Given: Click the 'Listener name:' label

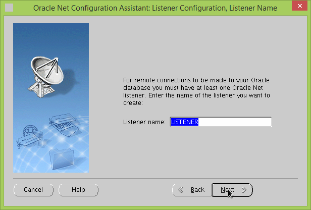Looking at the screenshot, I should (144, 122).
